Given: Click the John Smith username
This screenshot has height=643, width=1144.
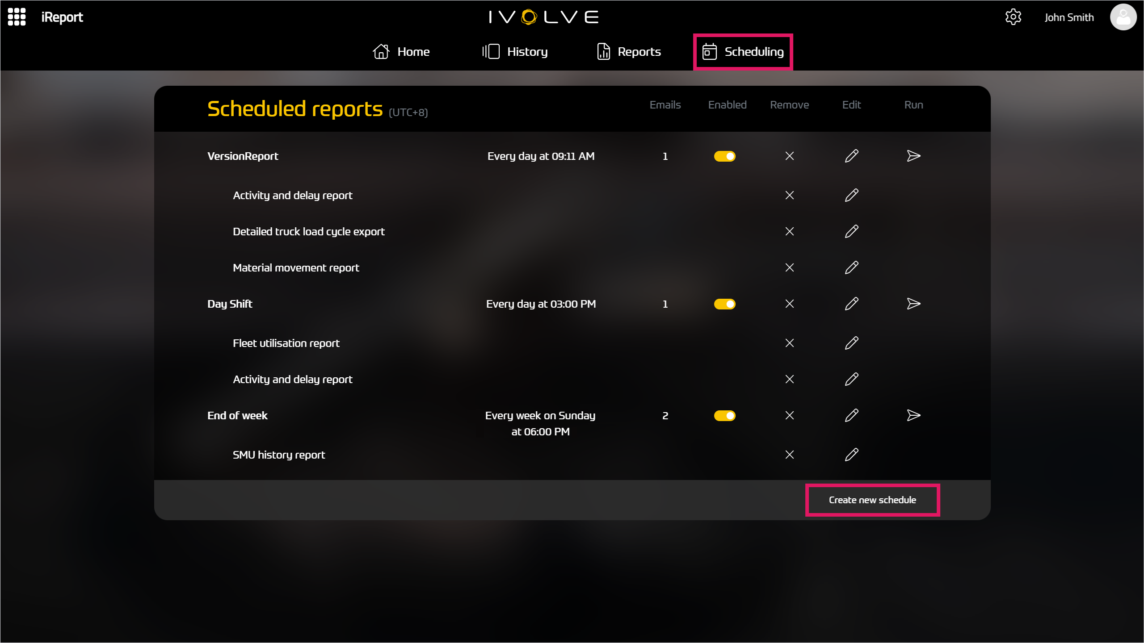Looking at the screenshot, I should click(1069, 17).
